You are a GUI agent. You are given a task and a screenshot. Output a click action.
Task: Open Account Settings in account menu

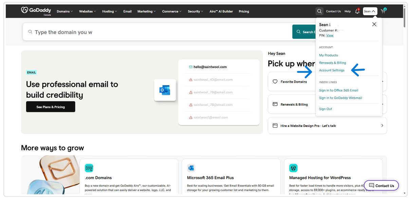[332, 70]
